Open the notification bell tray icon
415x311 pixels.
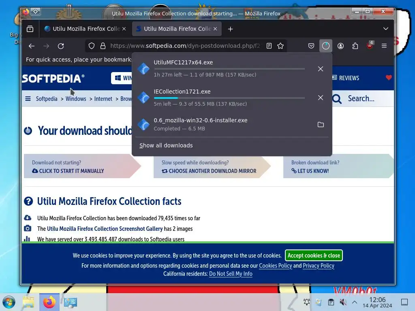tap(307, 302)
